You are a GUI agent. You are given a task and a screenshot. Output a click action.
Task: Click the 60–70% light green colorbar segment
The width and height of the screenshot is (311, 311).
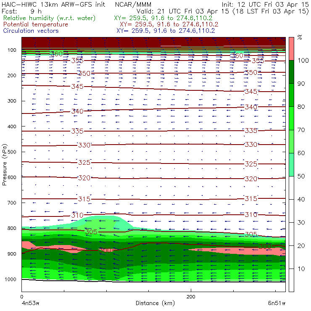tap(291, 141)
